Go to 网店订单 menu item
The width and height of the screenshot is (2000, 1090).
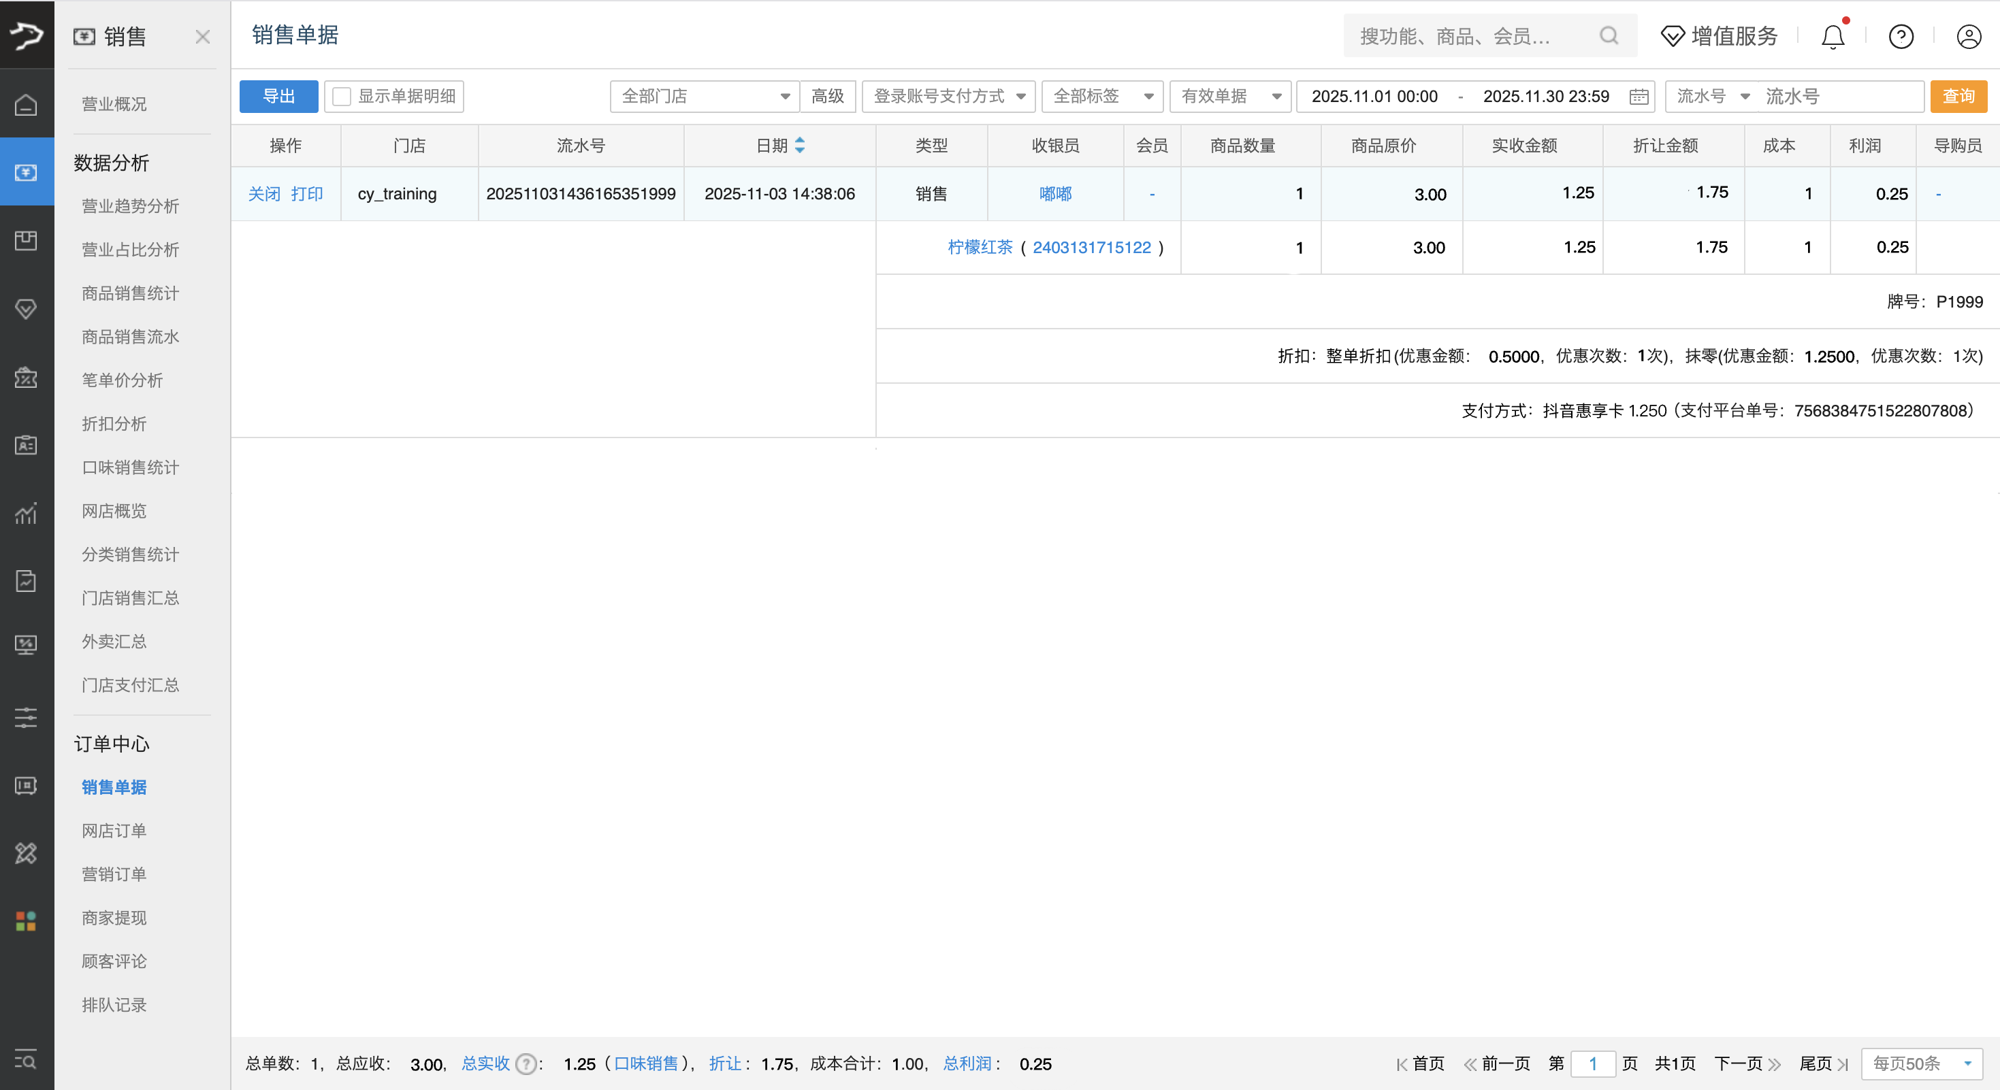pos(114,831)
